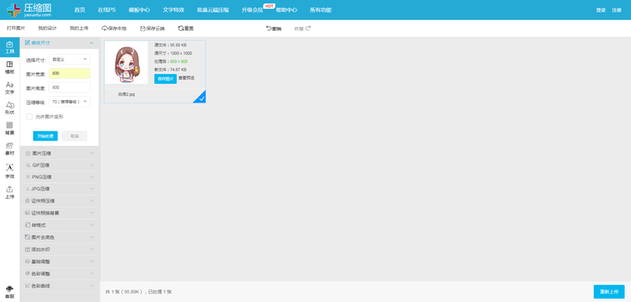Toggle the blue checkmark on image card
This screenshot has height=302, width=631.
tap(200, 98)
